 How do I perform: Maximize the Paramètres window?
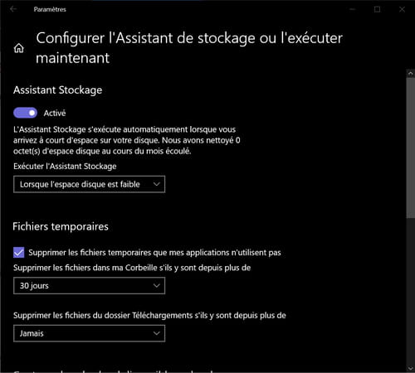[377, 9]
